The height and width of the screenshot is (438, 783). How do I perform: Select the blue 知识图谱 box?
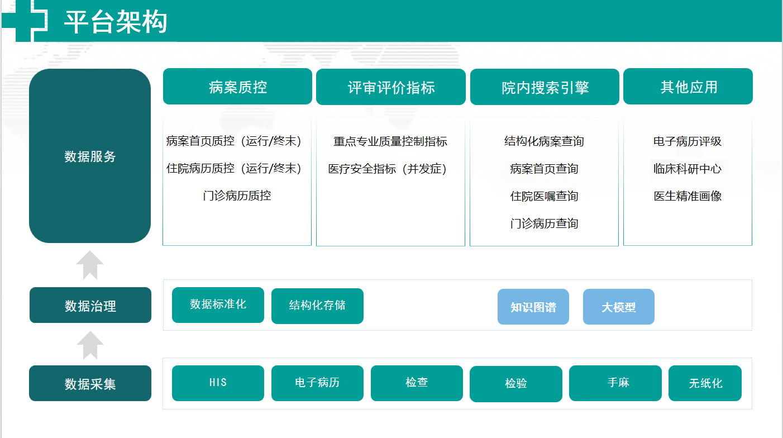533,307
